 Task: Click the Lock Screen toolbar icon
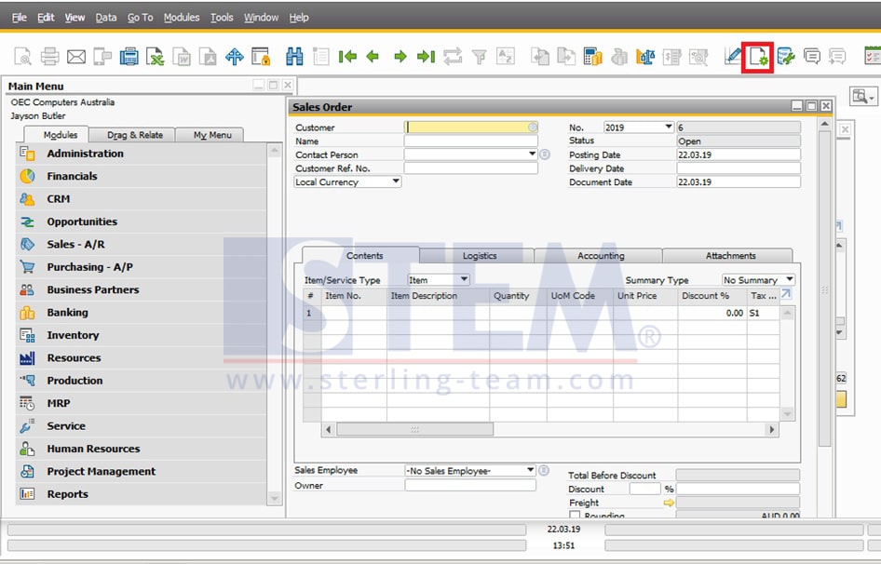(261, 56)
